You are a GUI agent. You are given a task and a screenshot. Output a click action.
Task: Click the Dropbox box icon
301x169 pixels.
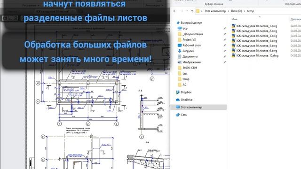(178, 92)
